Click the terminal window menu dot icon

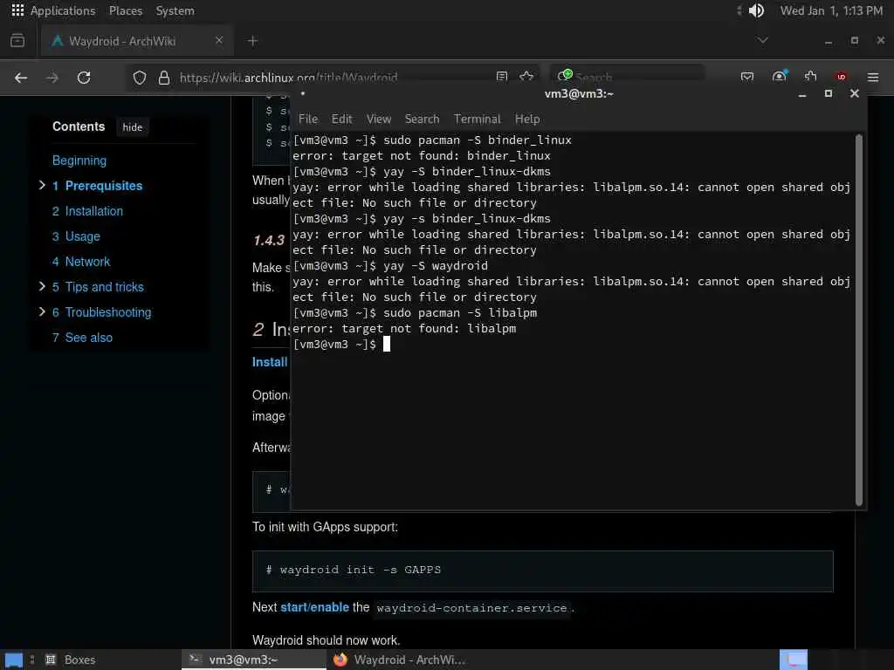tap(303, 93)
